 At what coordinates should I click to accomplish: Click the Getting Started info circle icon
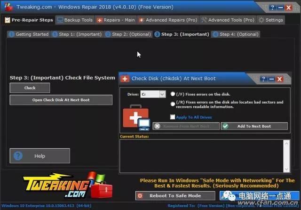[x=11, y=34]
